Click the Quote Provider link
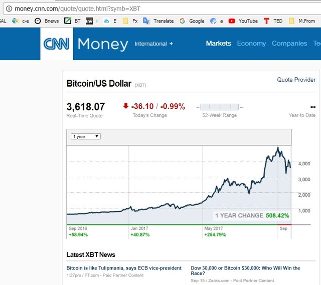 click(296, 80)
